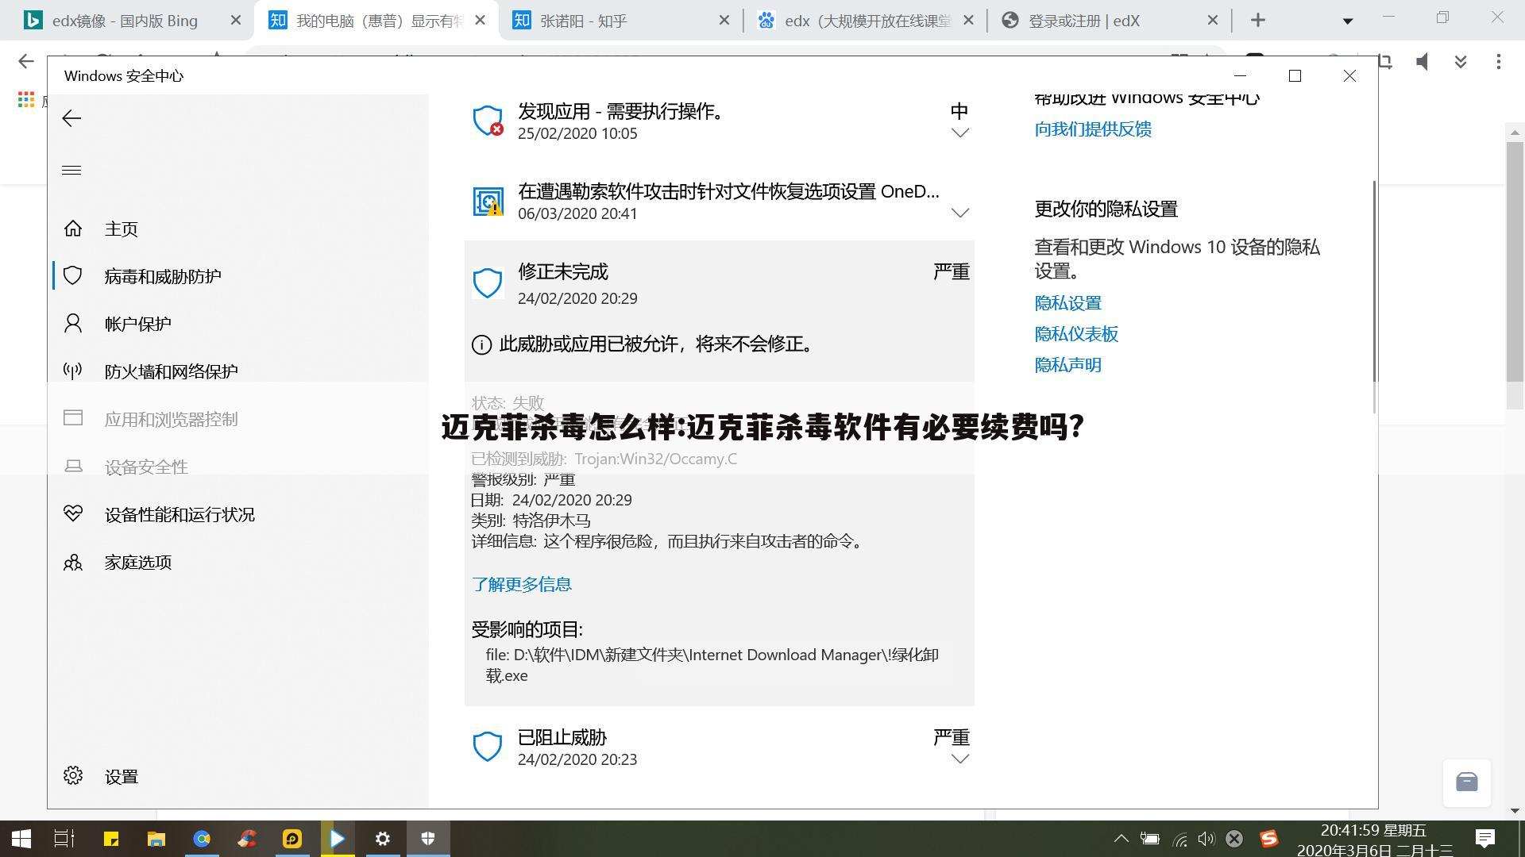Screen dimensions: 1525x857
Task: Click the family icon in sidebar
Action: pyautogui.click(x=73, y=562)
